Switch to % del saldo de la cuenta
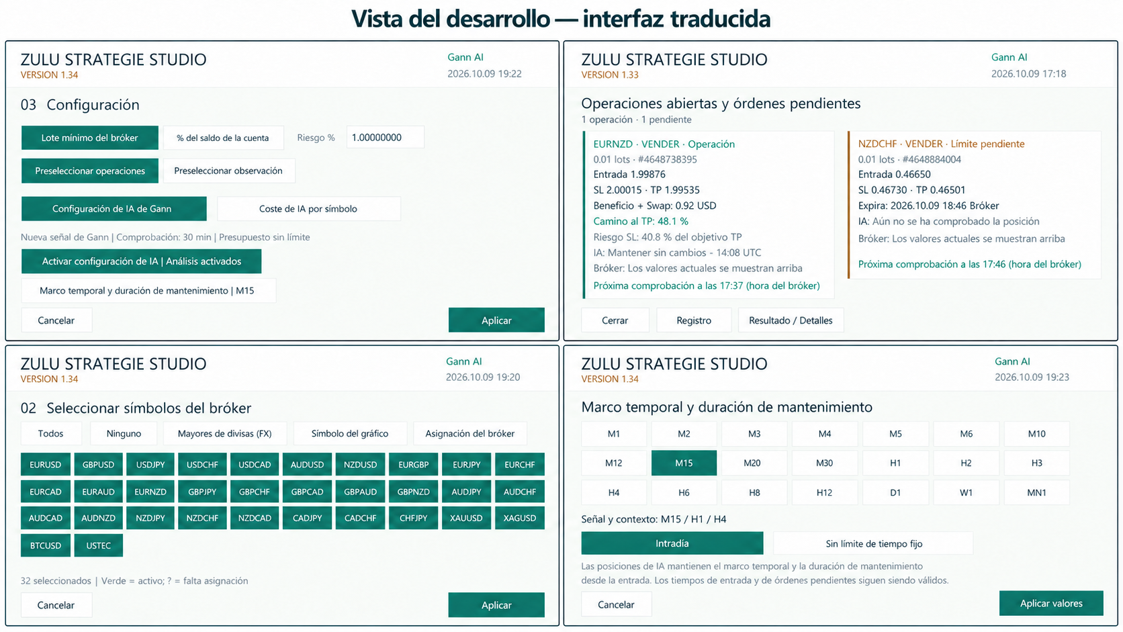The width and height of the screenshot is (1123, 632). point(223,138)
